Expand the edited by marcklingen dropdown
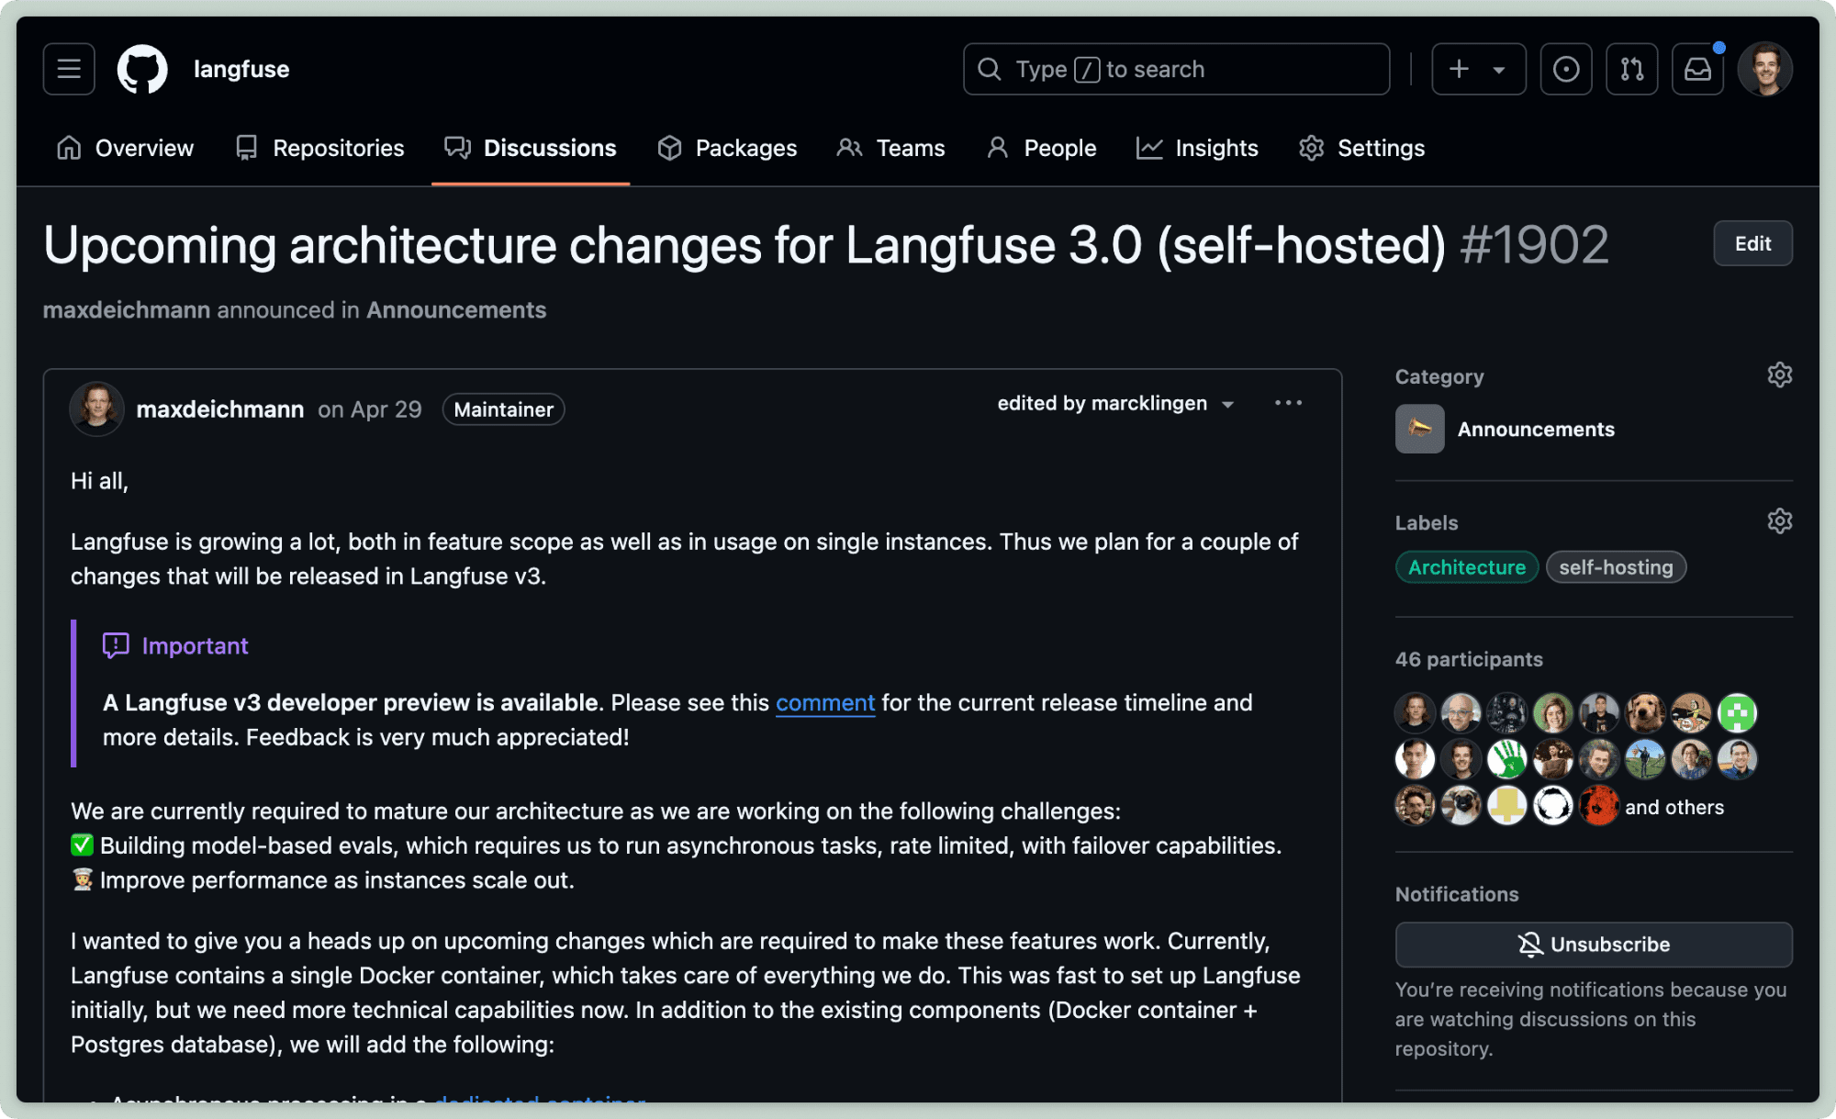 click(1227, 403)
